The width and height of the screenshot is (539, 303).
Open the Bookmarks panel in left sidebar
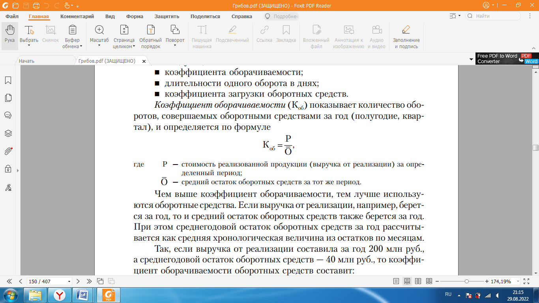pos(8,80)
